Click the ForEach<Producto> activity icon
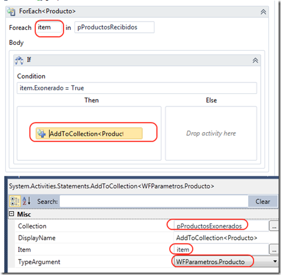The image size is (281, 275). pyautogui.click(x=11, y=12)
